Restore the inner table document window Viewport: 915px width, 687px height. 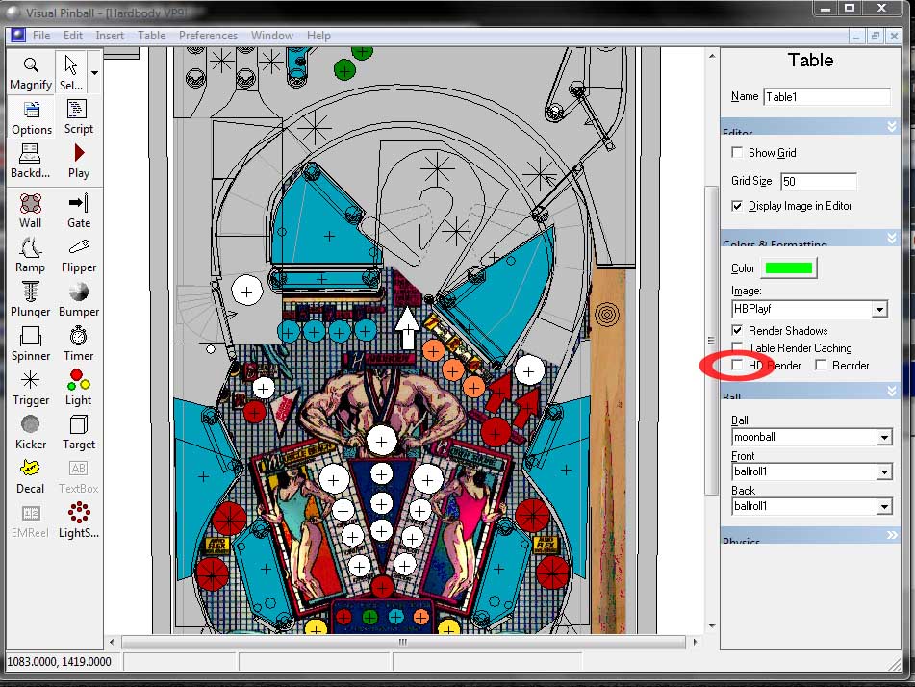click(875, 36)
